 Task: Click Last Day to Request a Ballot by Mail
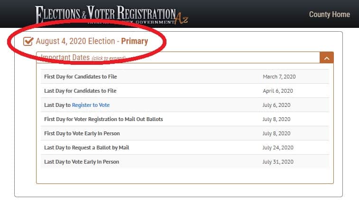pyautogui.click(x=185, y=148)
